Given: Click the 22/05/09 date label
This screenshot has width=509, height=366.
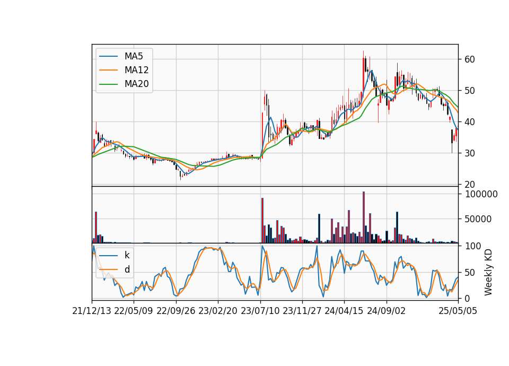Looking at the screenshot, I should click(134, 311).
